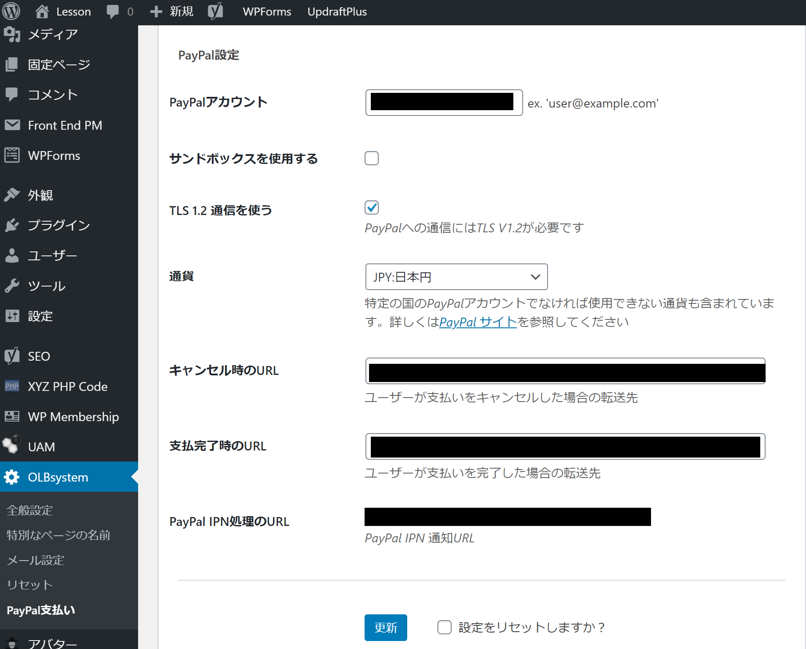Click the WPForms sidebar icon
This screenshot has height=649, width=806.
(x=12, y=155)
